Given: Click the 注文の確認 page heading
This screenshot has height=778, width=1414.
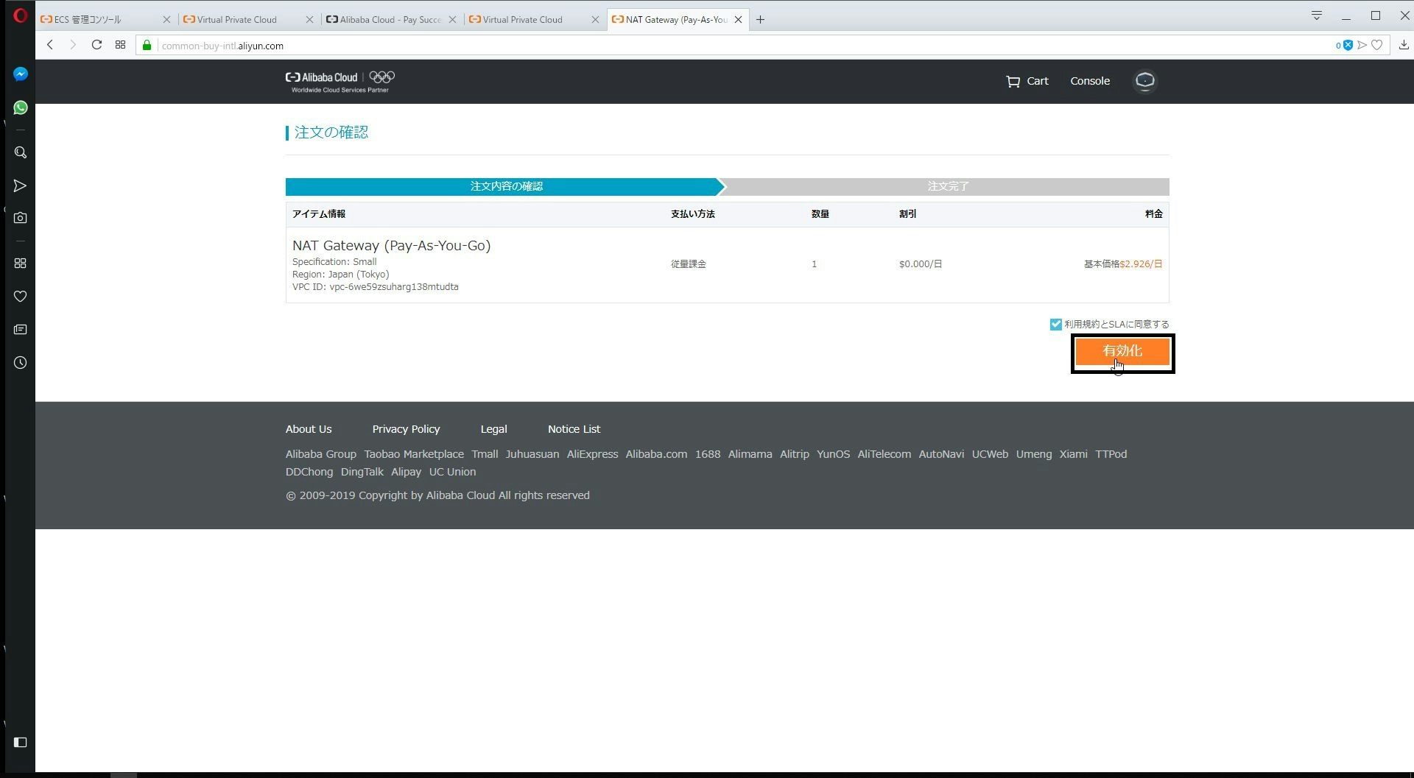Looking at the screenshot, I should (x=331, y=132).
